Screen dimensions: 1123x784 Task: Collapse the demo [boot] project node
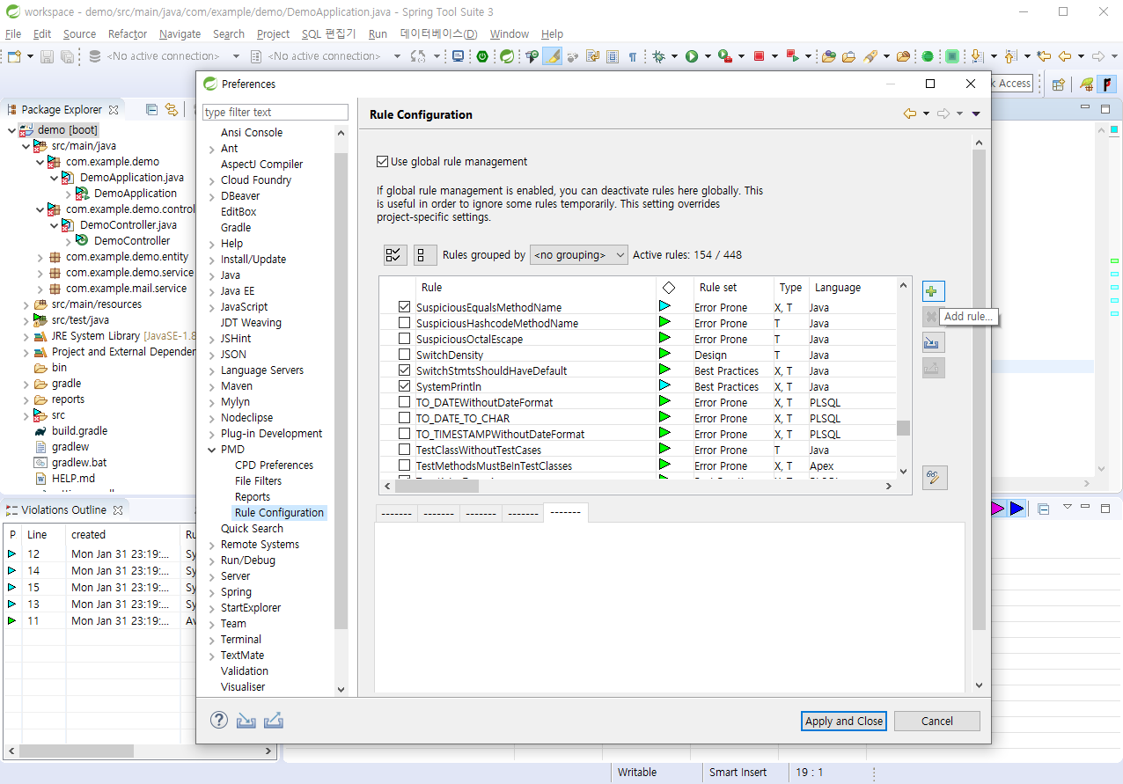[11, 130]
